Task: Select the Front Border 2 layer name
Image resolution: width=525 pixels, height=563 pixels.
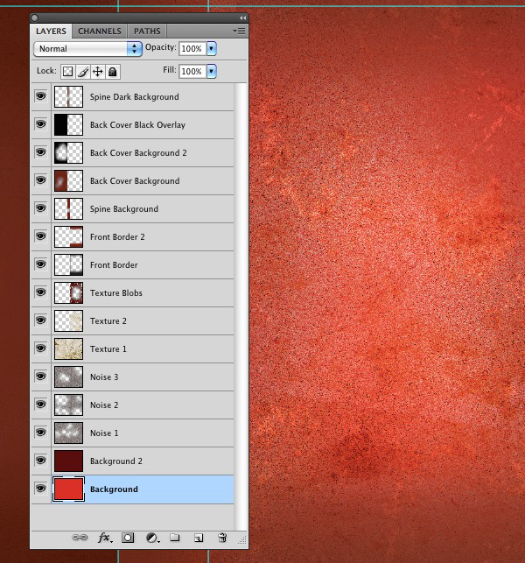Action: pyautogui.click(x=117, y=237)
